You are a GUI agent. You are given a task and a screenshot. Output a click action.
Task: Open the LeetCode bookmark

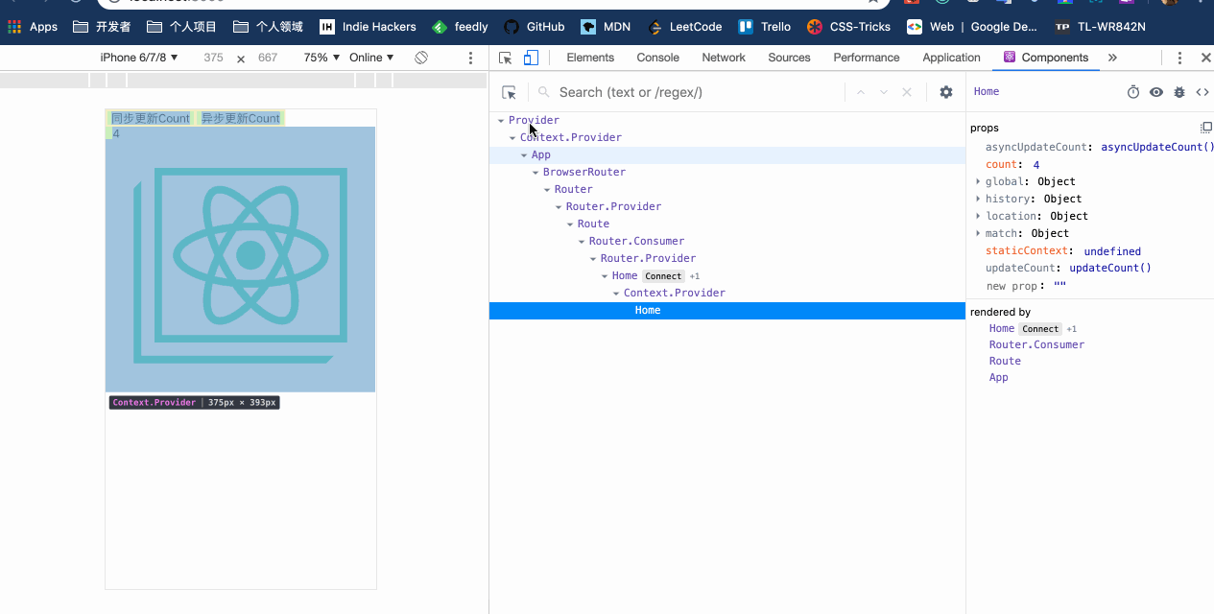[x=685, y=27]
